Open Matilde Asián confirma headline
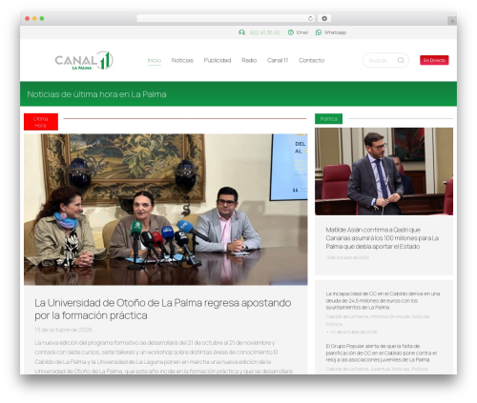 pyautogui.click(x=383, y=238)
